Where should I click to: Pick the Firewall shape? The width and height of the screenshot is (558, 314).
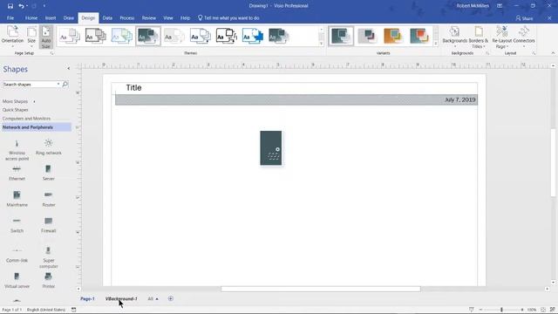tap(49, 225)
